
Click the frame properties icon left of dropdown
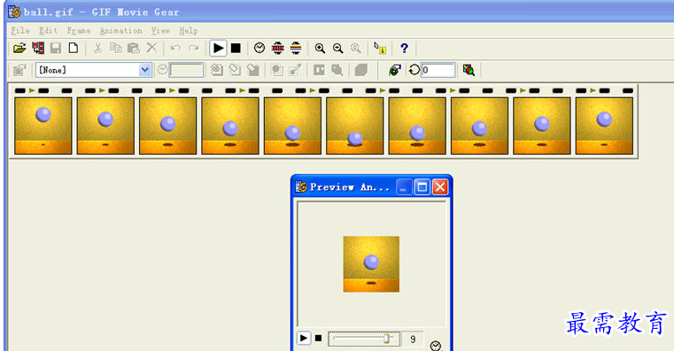19,70
